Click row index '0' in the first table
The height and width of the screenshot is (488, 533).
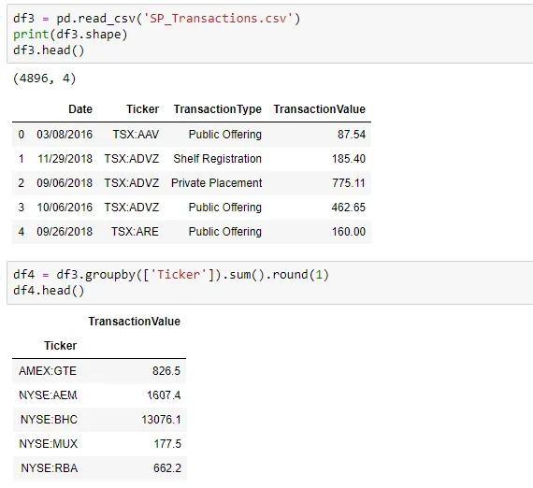pos(22,135)
